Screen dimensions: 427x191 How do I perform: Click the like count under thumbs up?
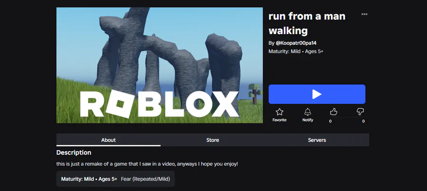coord(330,122)
